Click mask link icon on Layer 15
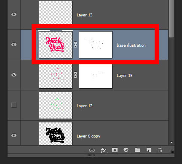 75,75
